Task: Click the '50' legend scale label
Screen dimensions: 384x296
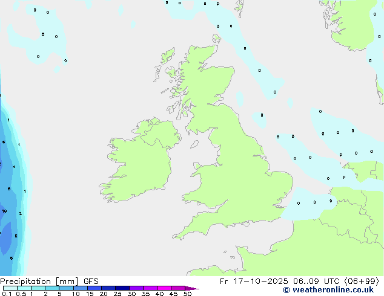Action: 187,294
